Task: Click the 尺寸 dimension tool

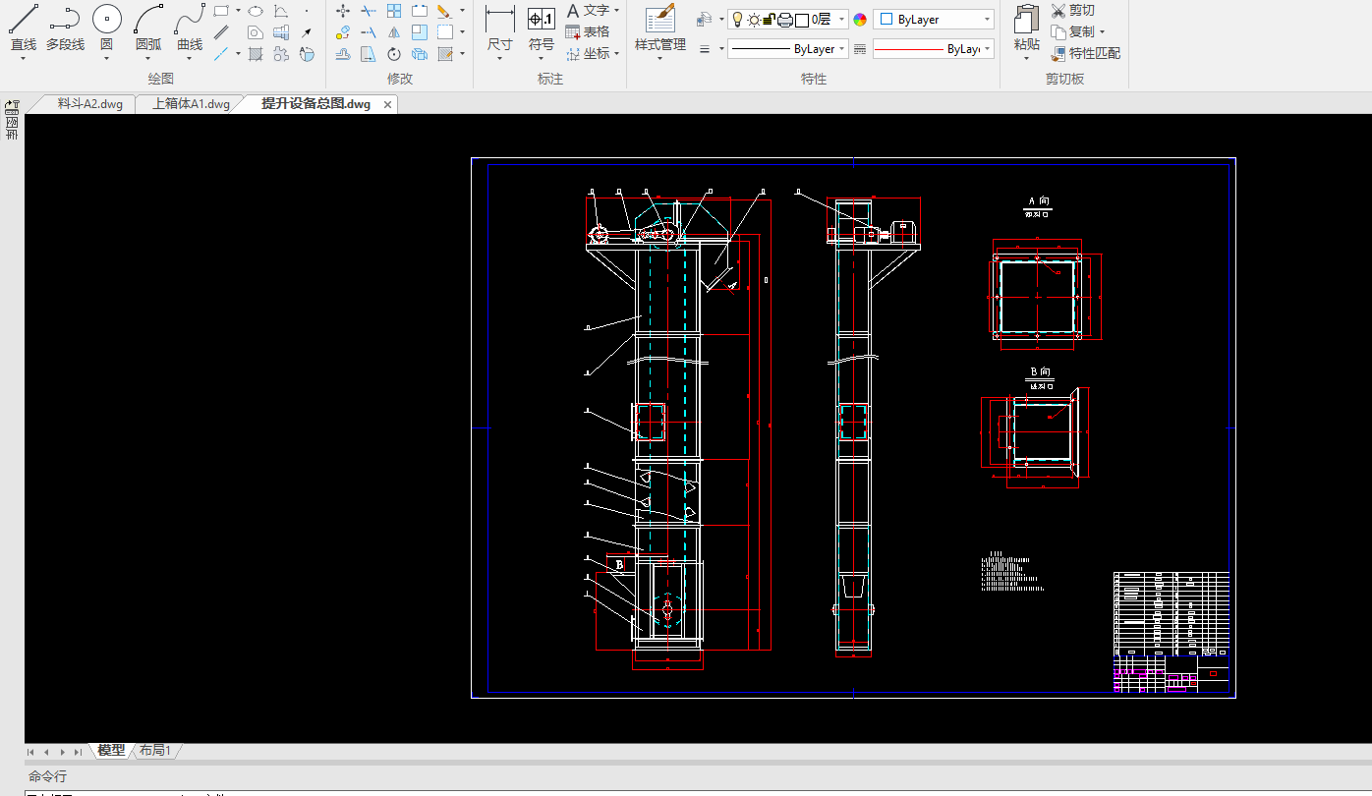Action: coord(499,28)
